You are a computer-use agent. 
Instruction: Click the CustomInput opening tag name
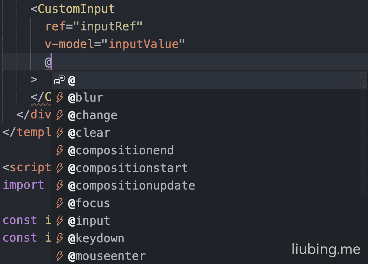point(76,9)
